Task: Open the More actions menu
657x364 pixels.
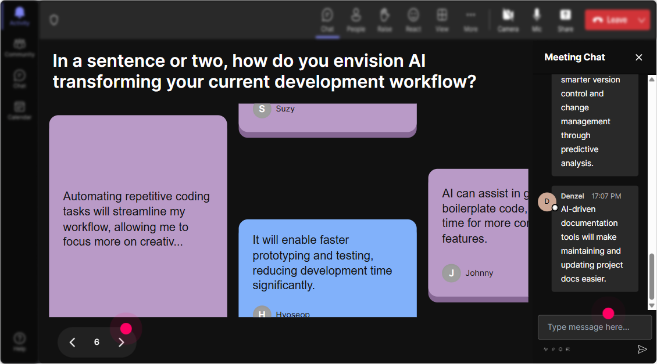Action: tap(470, 20)
